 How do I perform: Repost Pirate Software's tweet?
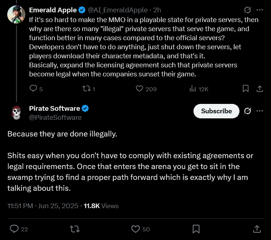pos(75,229)
